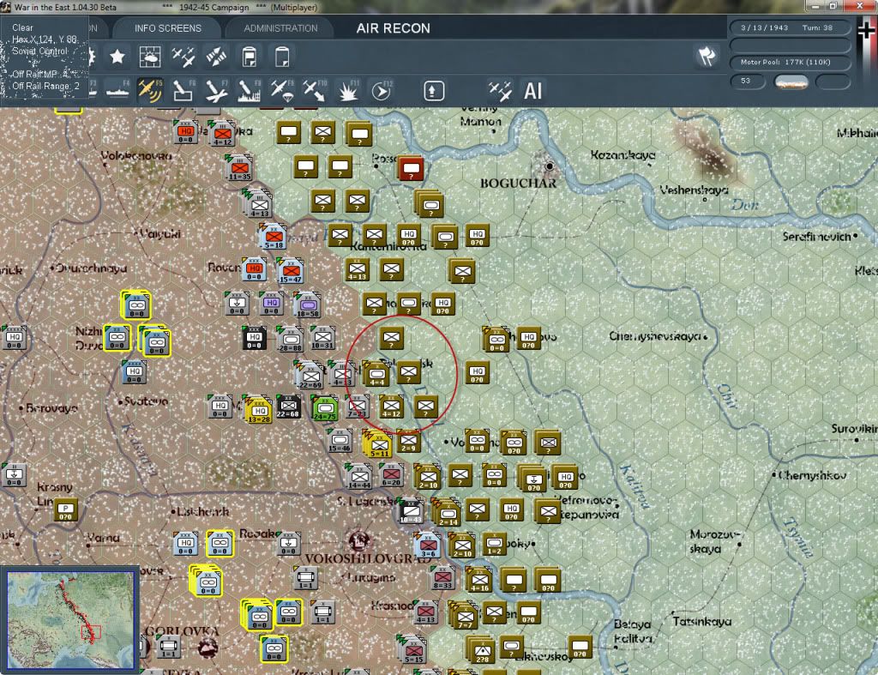Image resolution: width=878 pixels, height=675 pixels.
Task: Select the unit stack marked 22=69
Action: [310, 377]
